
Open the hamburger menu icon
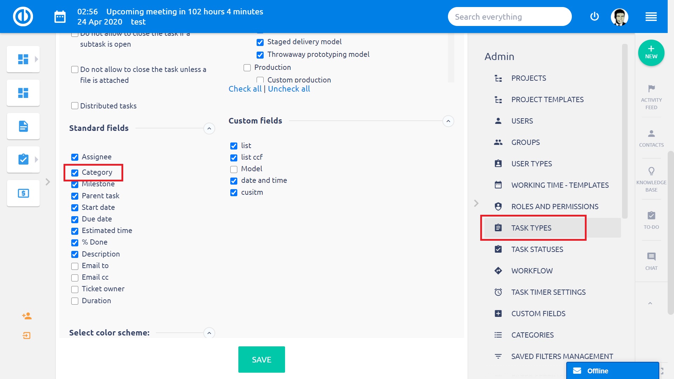[651, 16]
